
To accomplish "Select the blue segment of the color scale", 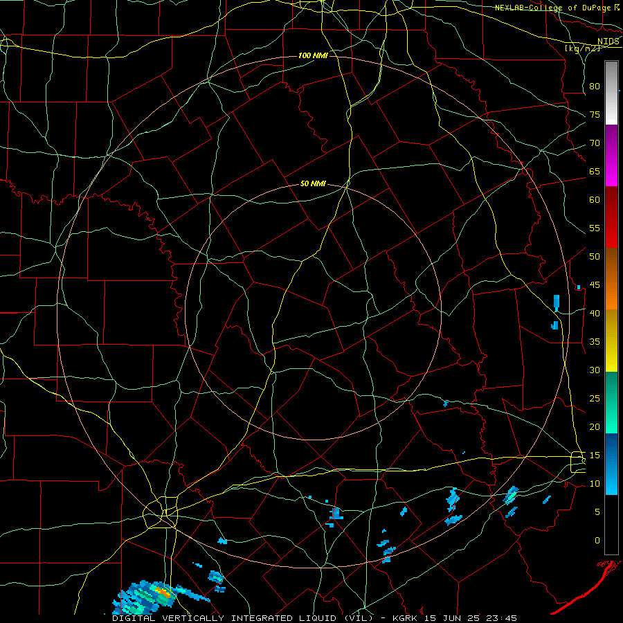I will click(611, 464).
